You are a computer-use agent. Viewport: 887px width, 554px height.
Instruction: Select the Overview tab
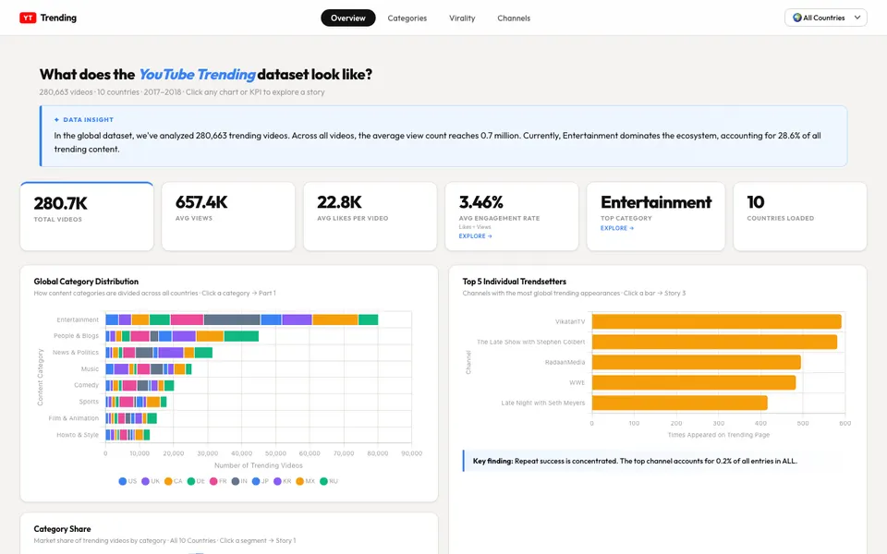coord(348,18)
